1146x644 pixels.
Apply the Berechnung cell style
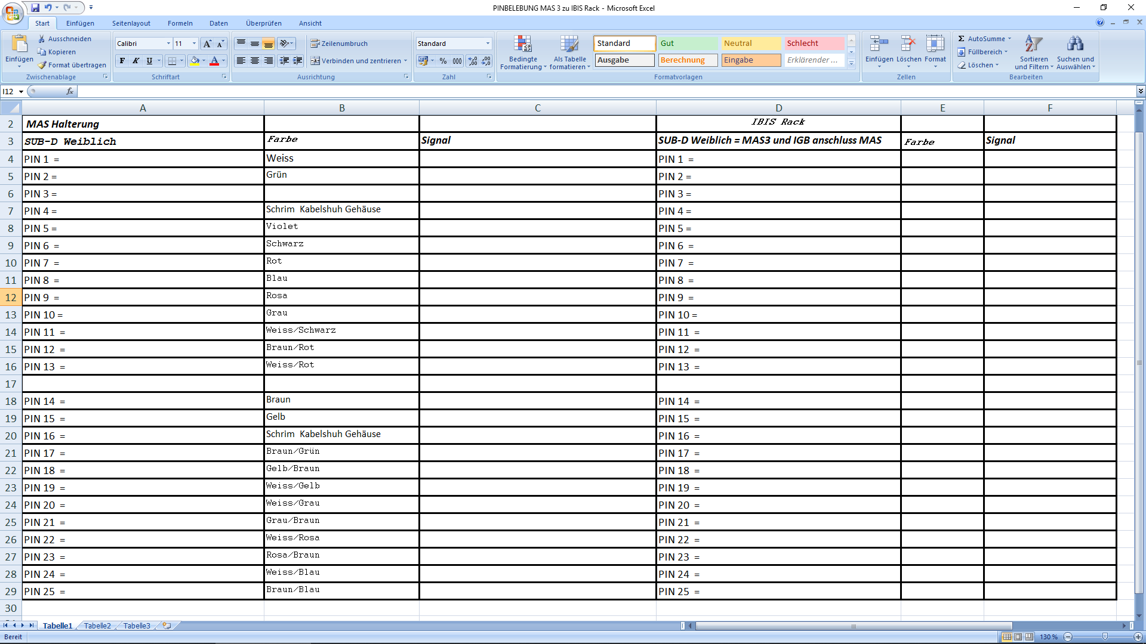pyautogui.click(x=689, y=60)
